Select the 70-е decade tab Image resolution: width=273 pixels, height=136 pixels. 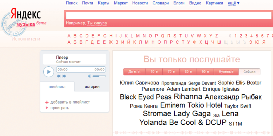tap(171, 72)
